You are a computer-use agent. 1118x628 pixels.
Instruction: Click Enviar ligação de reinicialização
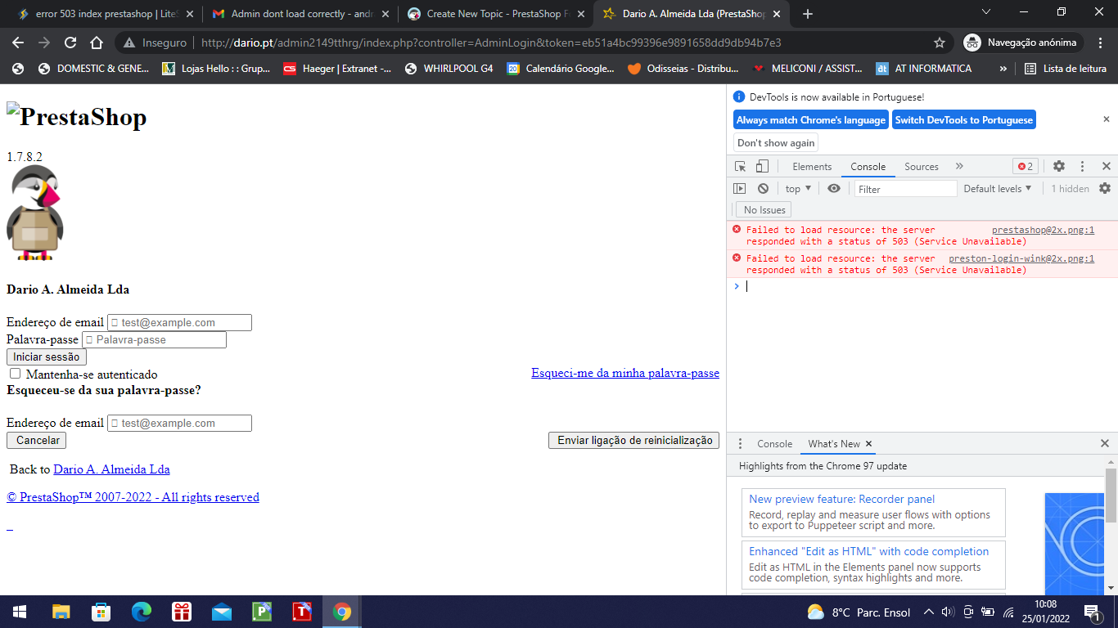coord(634,440)
